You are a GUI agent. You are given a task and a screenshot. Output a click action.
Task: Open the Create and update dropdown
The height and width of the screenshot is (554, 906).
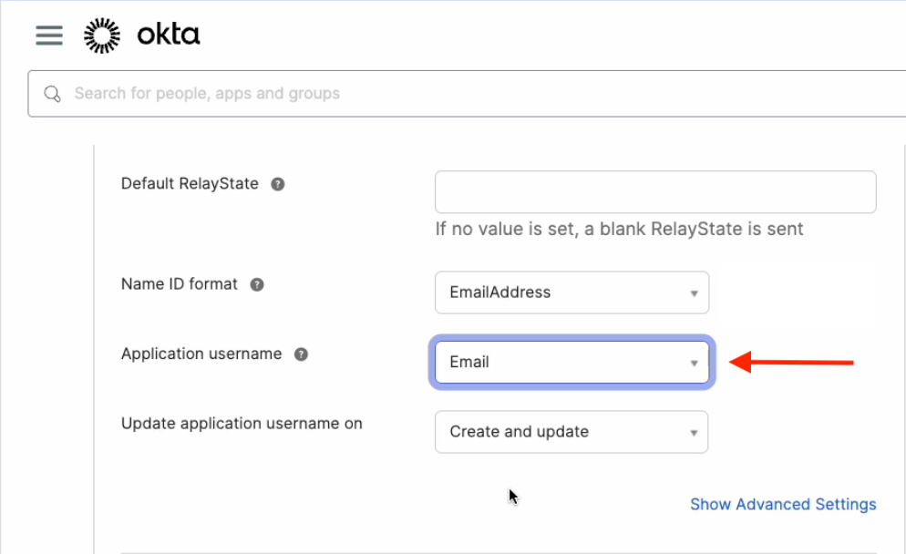[571, 432]
